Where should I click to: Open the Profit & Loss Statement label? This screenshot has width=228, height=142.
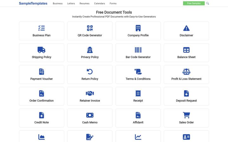coord(186,79)
